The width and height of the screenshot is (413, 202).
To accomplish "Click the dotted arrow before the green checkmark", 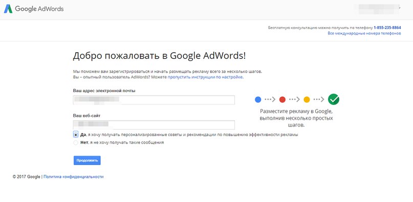I will pos(319,100).
